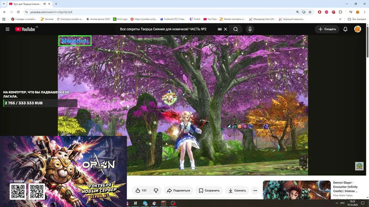The width and height of the screenshot is (369, 207).
Task: Open Twitch bookmark
Action: (x=195, y=19)
